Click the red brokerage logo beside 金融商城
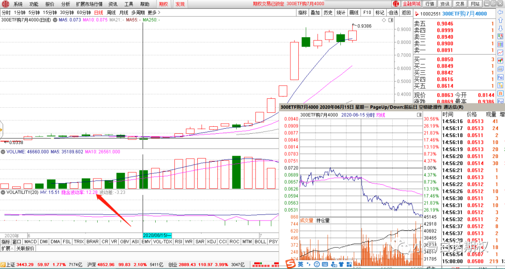 [395, 4]
